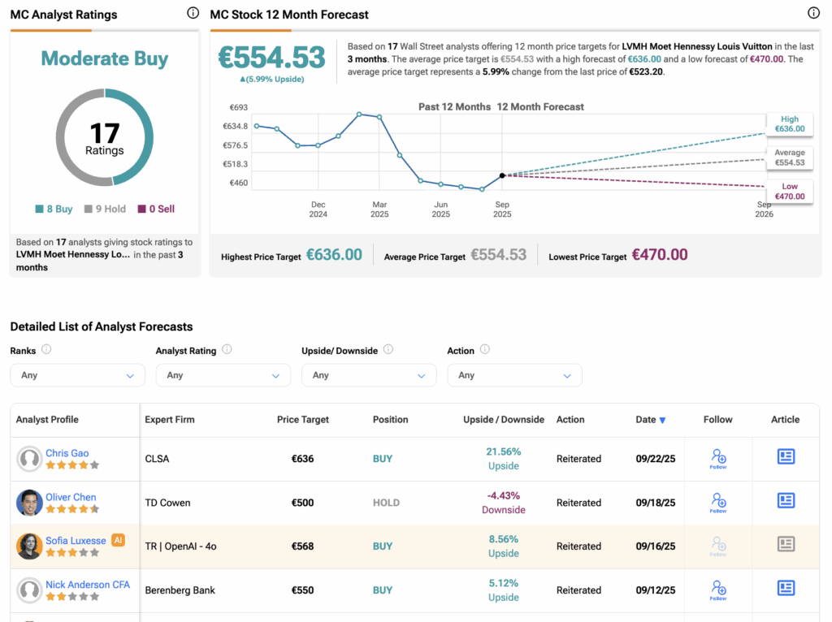Sort table by Upside / Downside header

(504, 420)
